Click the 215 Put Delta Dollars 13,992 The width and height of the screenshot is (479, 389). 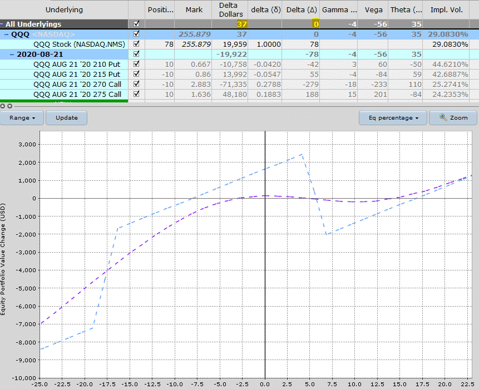pos(235,74)
